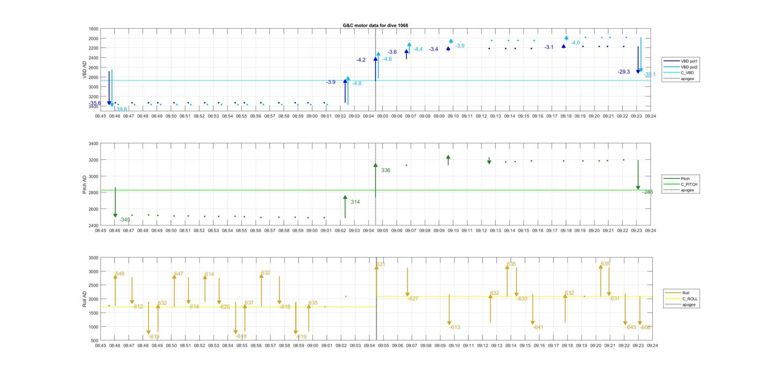Click the dark blue '-3.6' data label
The width and height of the screenshot is (773, 382).
pyautogui.click(x=392, y=52)
